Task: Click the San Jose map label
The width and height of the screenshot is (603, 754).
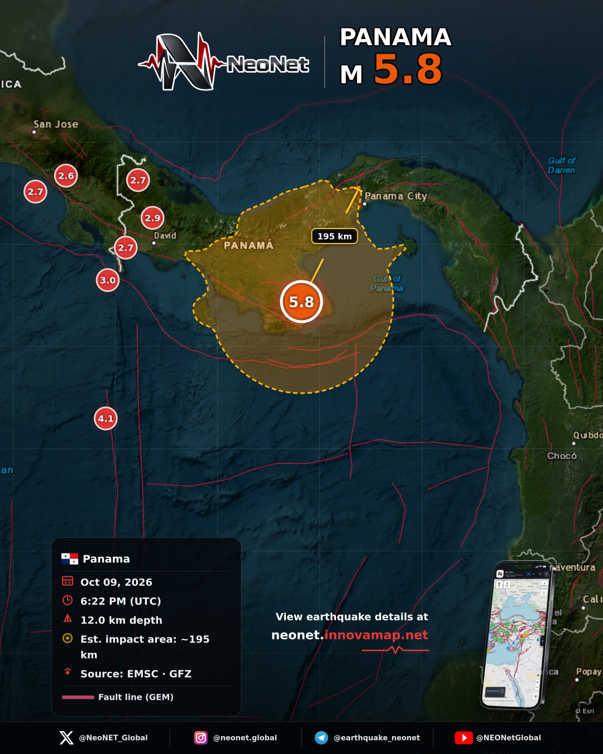Action: [56, 124]
